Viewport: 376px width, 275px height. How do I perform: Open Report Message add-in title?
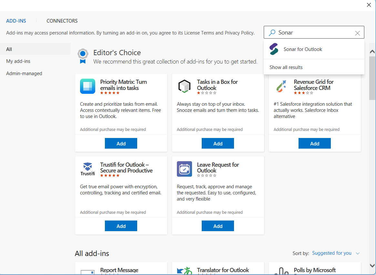point(119,270)
